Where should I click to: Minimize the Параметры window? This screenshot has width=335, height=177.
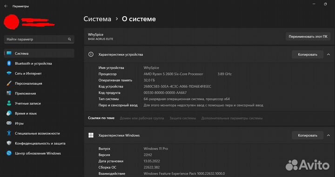point(314,5)
